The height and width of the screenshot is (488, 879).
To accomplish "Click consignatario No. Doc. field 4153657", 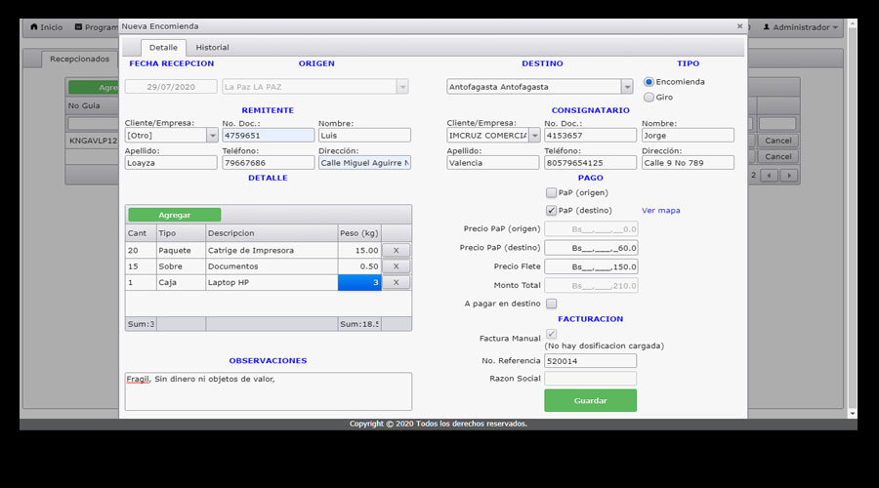I will click(x=590, y=135).
